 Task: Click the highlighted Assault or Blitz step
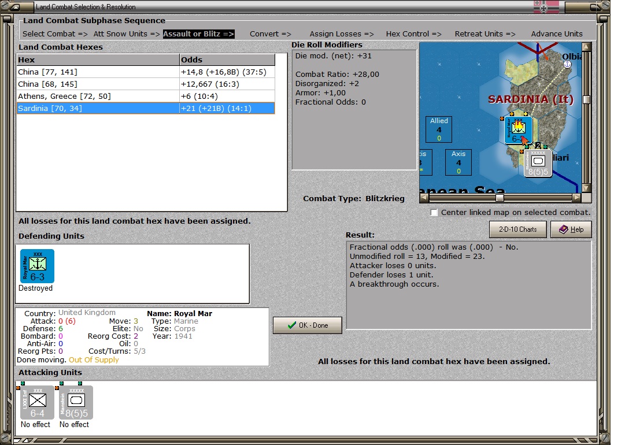coord(198,34)
